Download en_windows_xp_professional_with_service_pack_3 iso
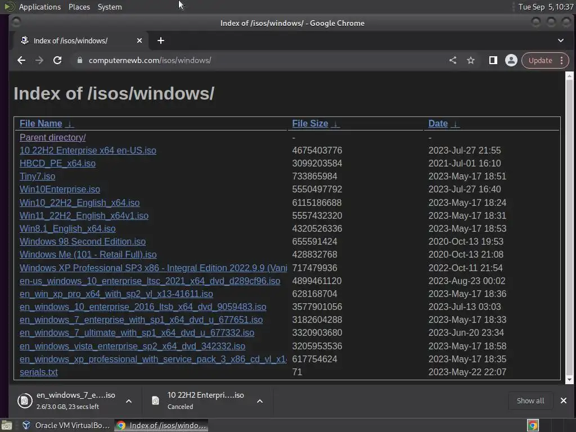The height and width of the screenshot is (432, 576). [x=153, y=359]
